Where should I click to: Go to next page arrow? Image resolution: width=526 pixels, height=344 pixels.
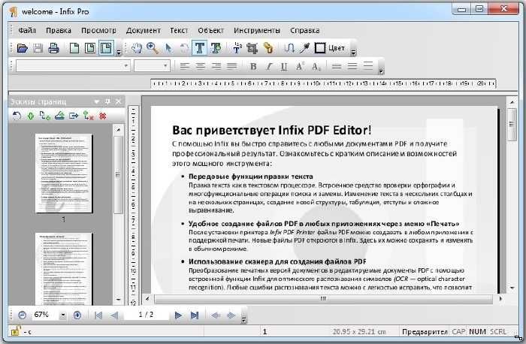click(x=178, y=315)
